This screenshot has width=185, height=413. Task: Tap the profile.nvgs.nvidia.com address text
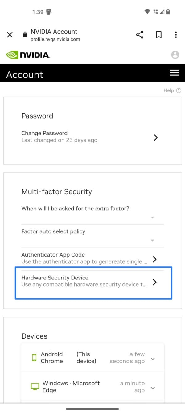click(x=55, y=39)
